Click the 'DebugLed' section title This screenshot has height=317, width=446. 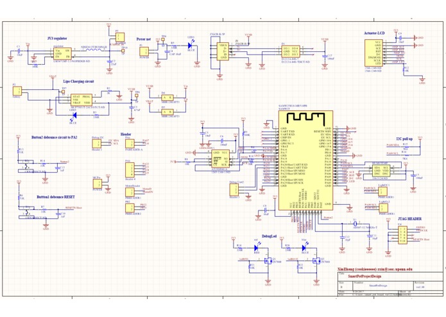coord(269,236)
